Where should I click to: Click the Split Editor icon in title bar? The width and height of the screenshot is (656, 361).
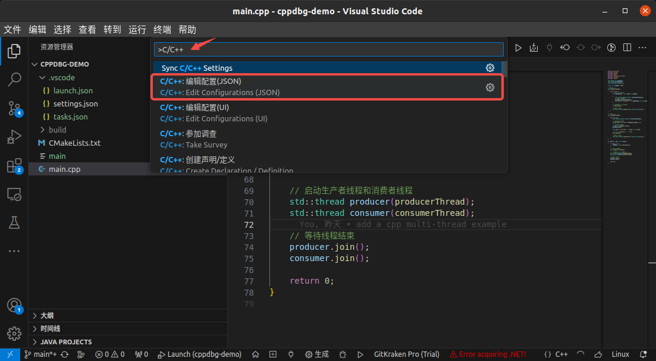(627, 47)
